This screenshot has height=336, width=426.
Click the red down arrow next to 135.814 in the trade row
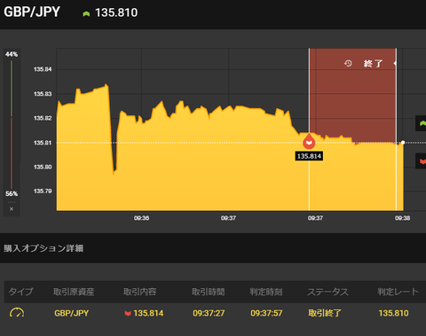point(128,313)
